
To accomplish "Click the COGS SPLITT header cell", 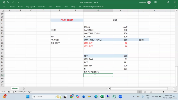I will click(67, 20).
